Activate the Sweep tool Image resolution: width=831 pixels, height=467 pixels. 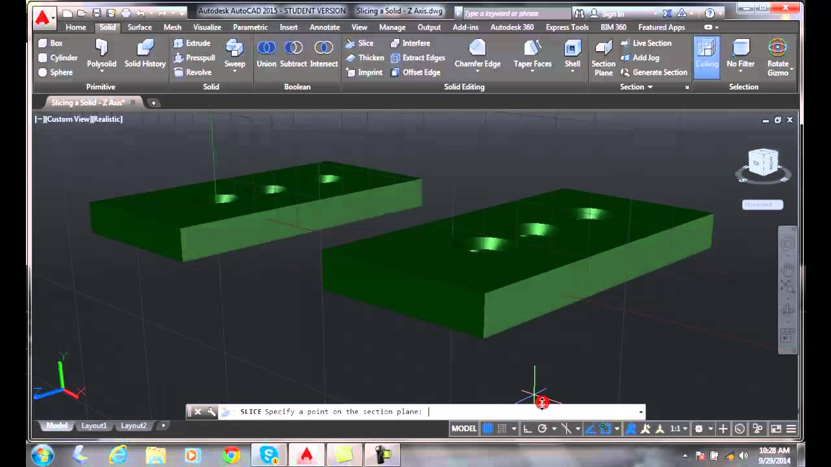tap(234, 53)
